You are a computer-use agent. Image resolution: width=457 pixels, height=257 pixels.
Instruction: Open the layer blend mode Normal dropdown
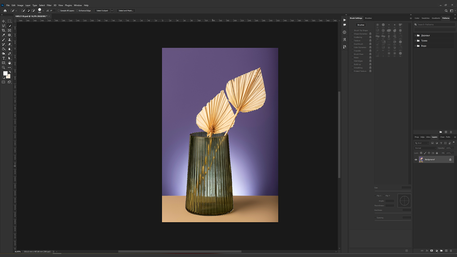[x=426, y=148]
